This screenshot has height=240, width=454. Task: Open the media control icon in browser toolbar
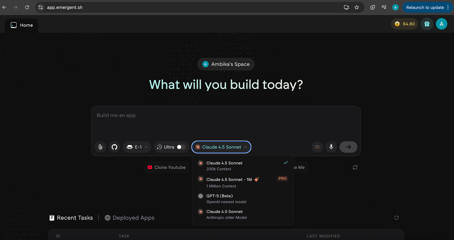384,7
